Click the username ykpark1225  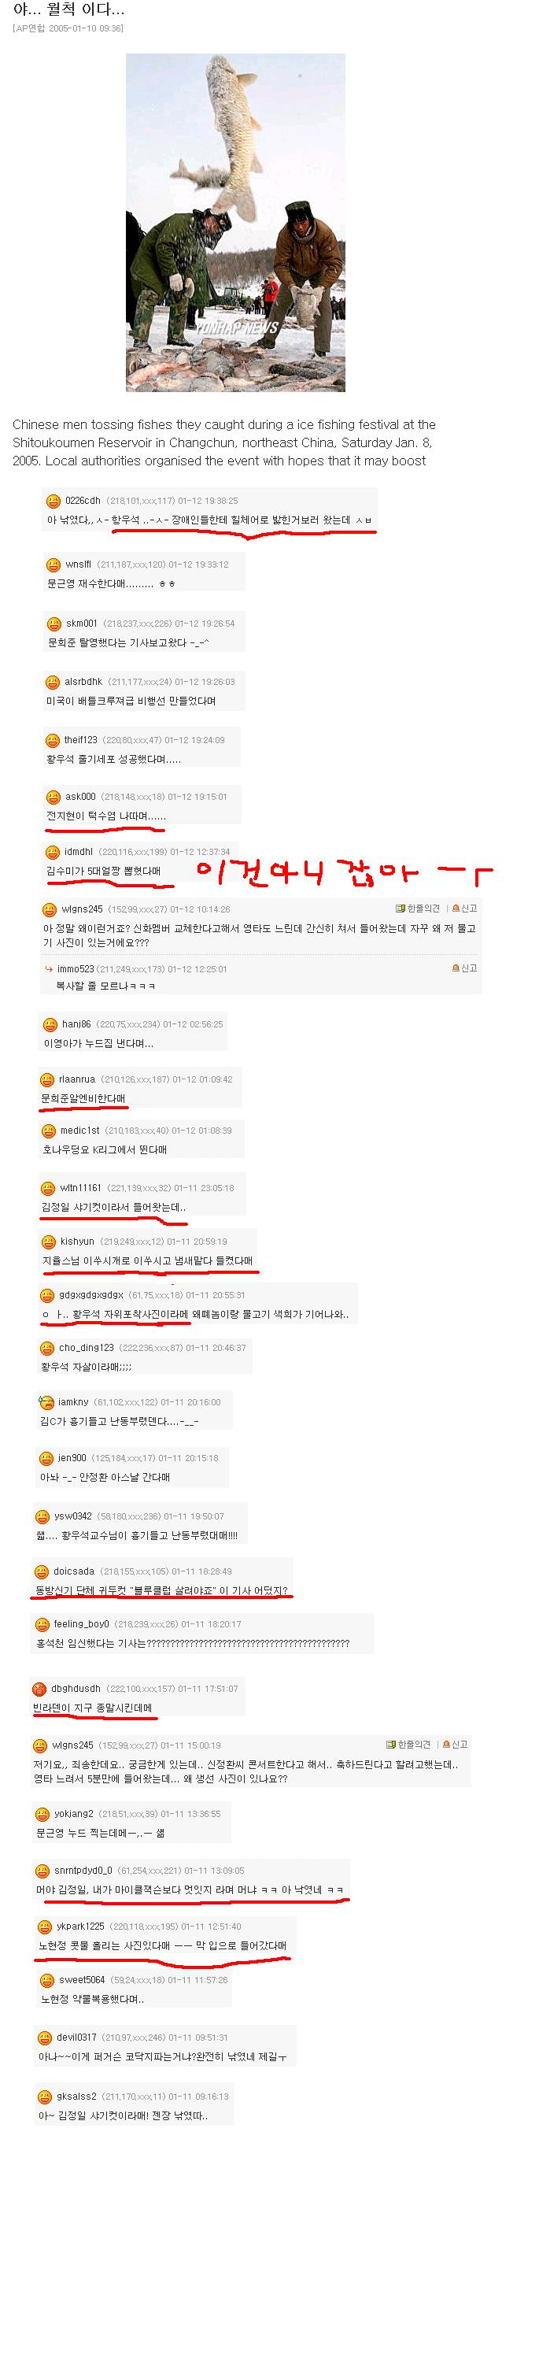pyautogui.click(x=80, y=1927)
